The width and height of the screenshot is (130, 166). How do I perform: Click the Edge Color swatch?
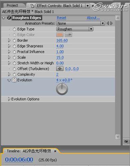[60, 35]
